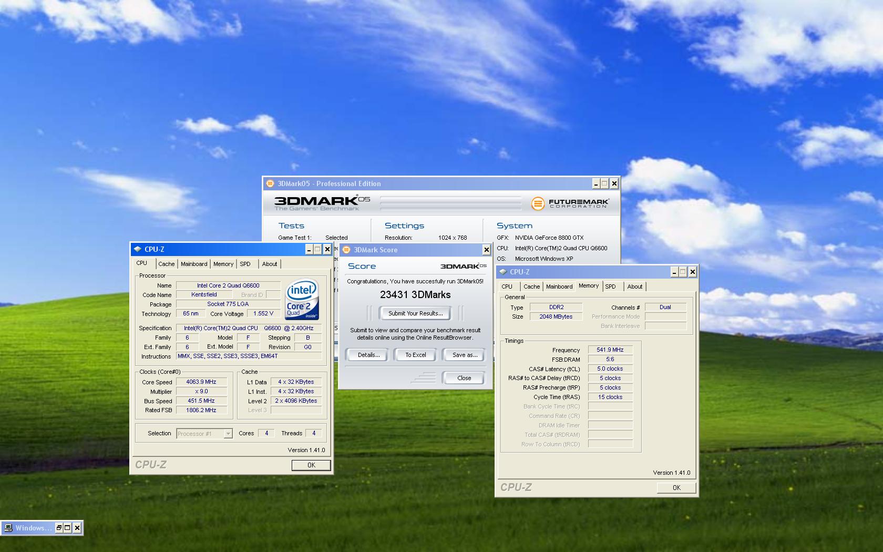Click the Futuremark Corporation logo
This screenshot has height=552, width=883.
pos(570,203)
